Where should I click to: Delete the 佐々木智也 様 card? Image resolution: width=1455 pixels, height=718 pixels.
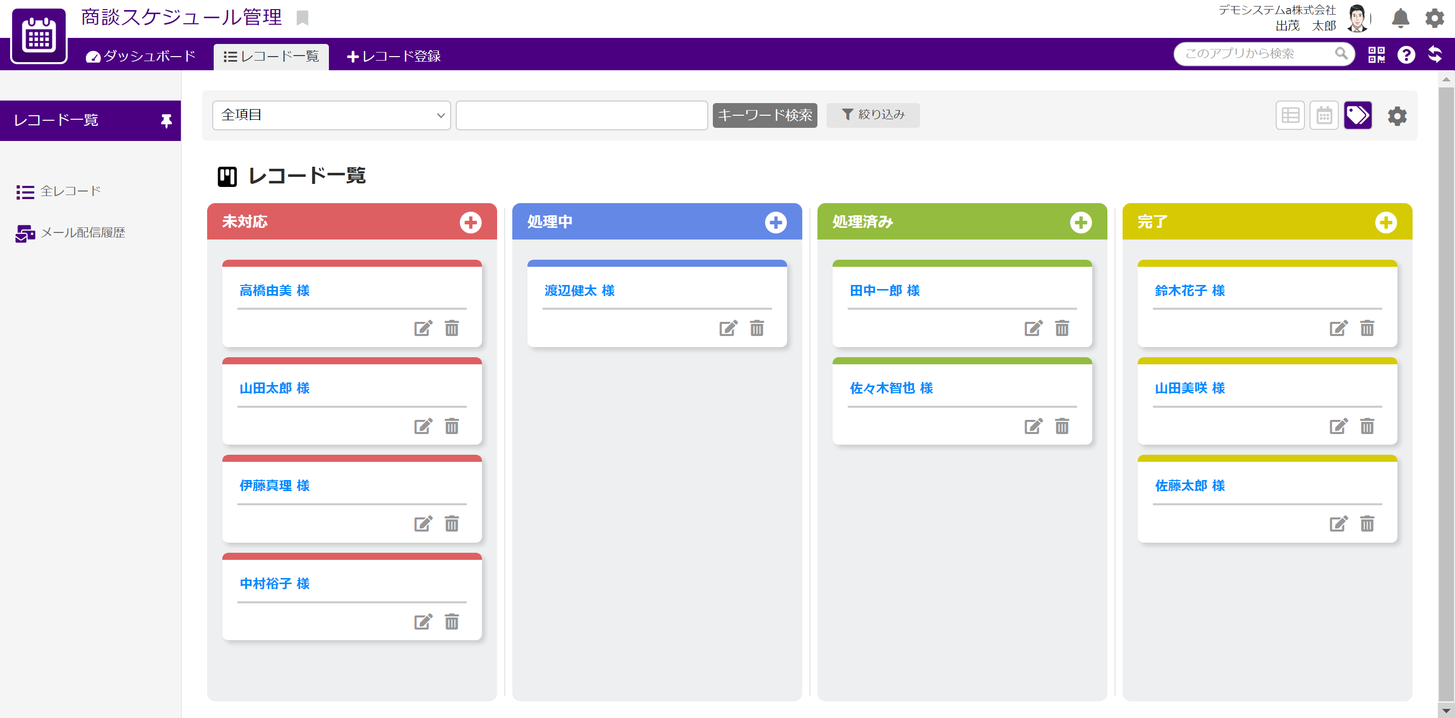[1062, 425]
